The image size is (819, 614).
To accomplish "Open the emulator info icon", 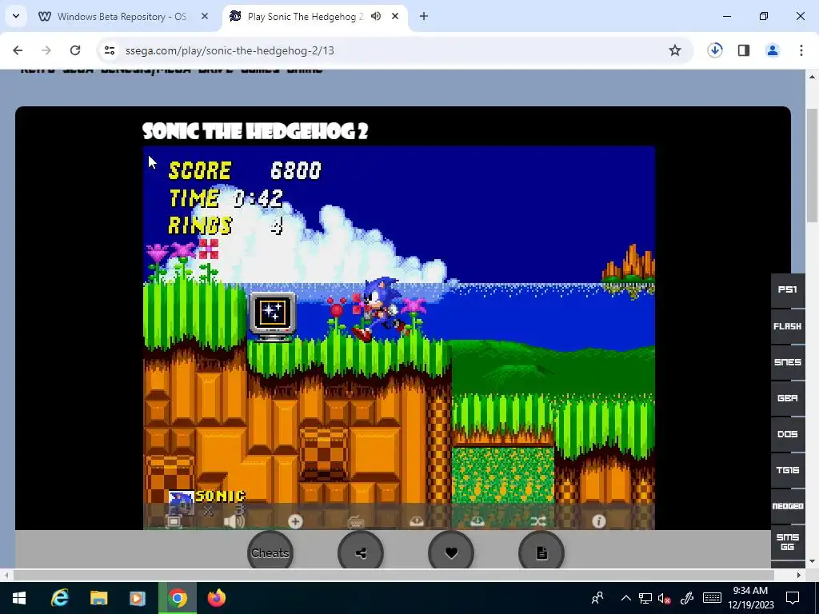I will coord(598,521).
